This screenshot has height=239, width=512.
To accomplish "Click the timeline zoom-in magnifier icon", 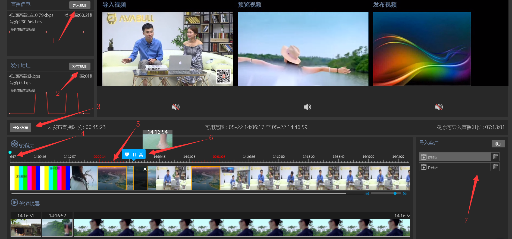I will click(405, 193).
